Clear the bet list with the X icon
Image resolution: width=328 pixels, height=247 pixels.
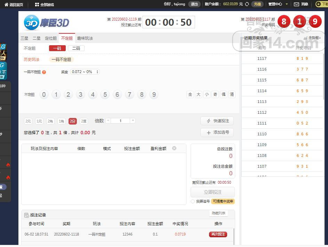point(174,148)
